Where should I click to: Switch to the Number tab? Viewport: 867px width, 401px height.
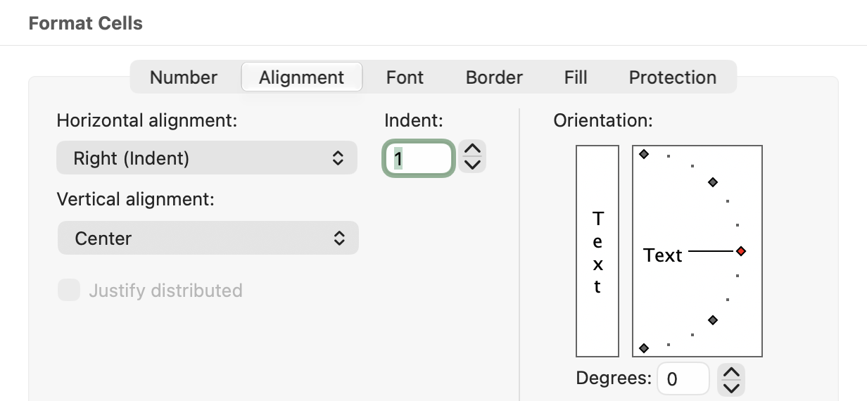point(184,77)
